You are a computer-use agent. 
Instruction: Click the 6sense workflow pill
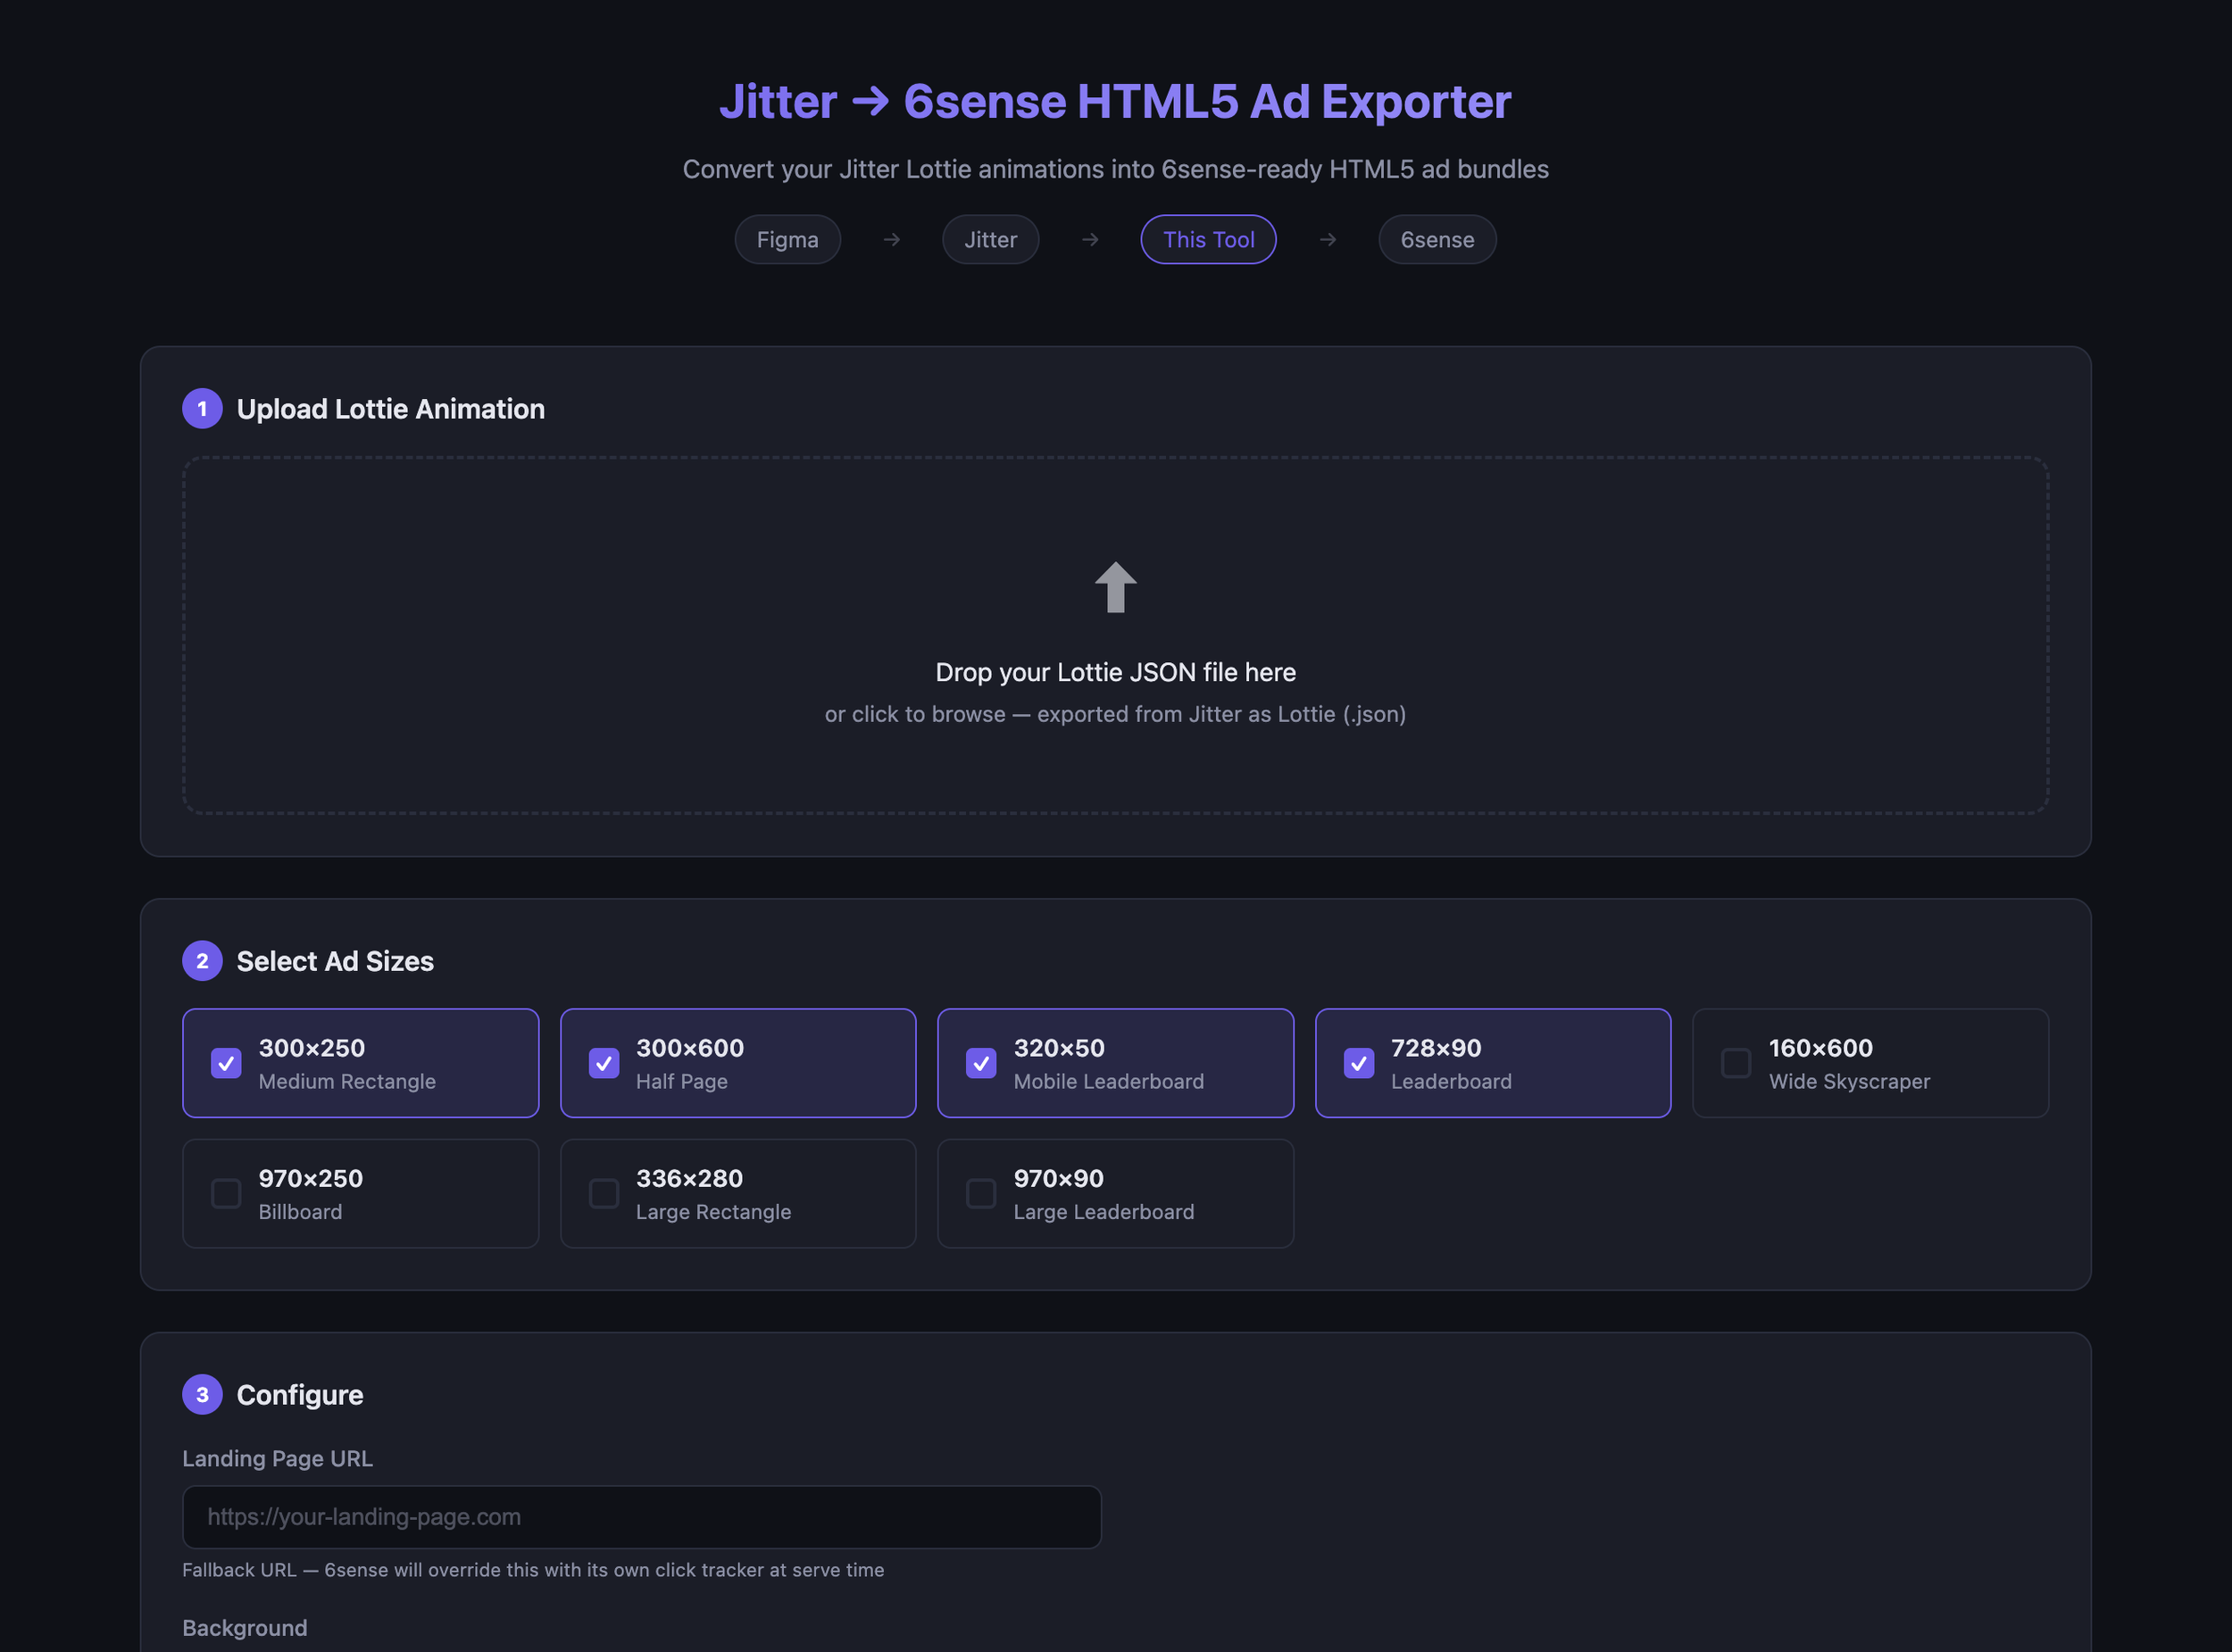(1437, 240)
